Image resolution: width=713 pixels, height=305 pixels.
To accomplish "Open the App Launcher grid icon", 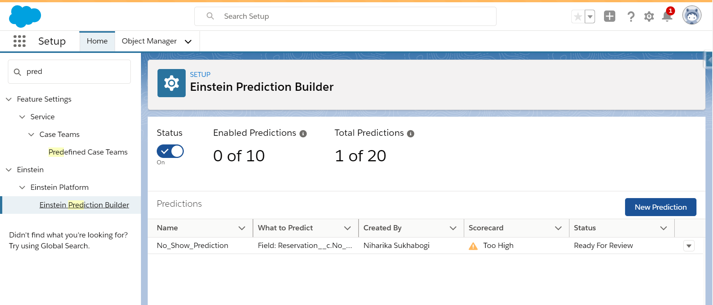I will coord(20,41).
